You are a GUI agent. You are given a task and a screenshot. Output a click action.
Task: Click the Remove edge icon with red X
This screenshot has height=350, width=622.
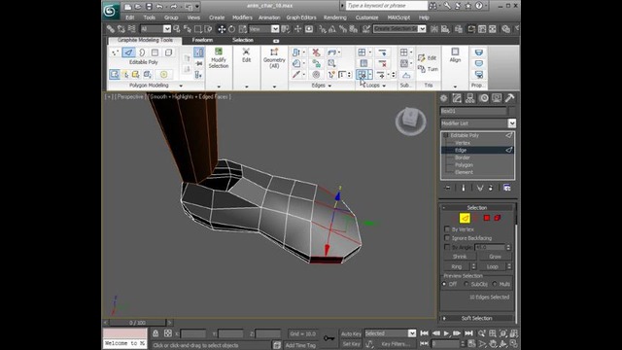(316, 52)
